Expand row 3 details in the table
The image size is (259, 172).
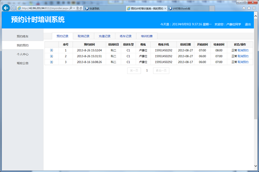click(51, 62)
